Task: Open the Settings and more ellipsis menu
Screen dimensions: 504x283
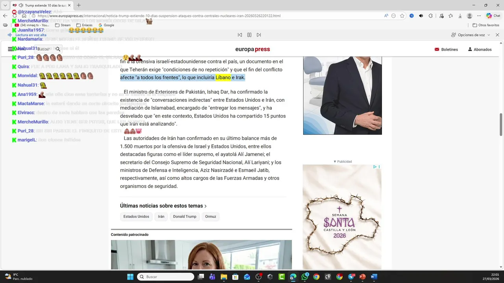Action: [x=479, y=16]
